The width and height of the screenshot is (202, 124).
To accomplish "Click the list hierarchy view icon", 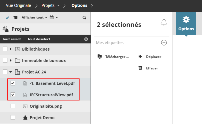I will coord(15,18).
